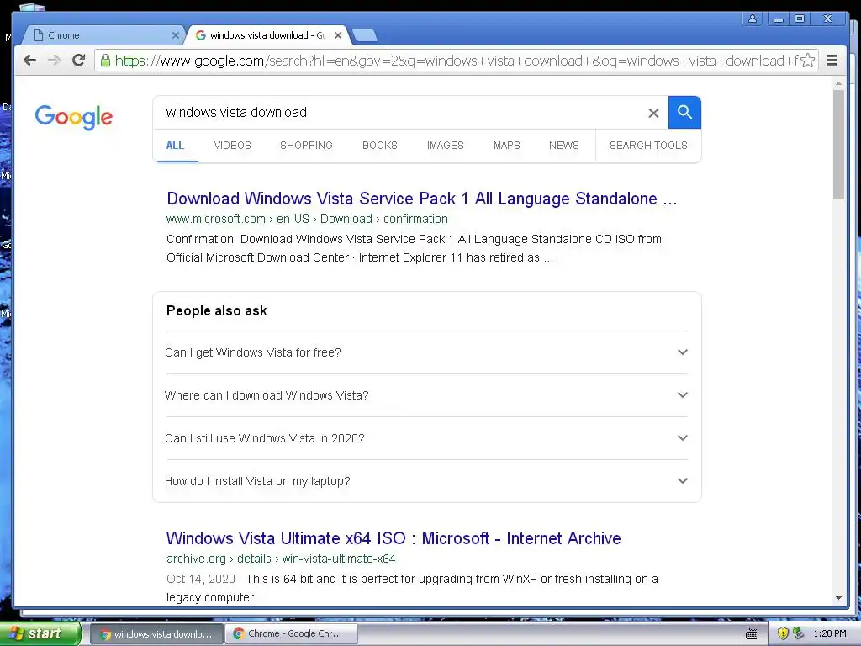Click the vertical scrollbar thumb
861x646 pixels.
click(x=838, y=144)
